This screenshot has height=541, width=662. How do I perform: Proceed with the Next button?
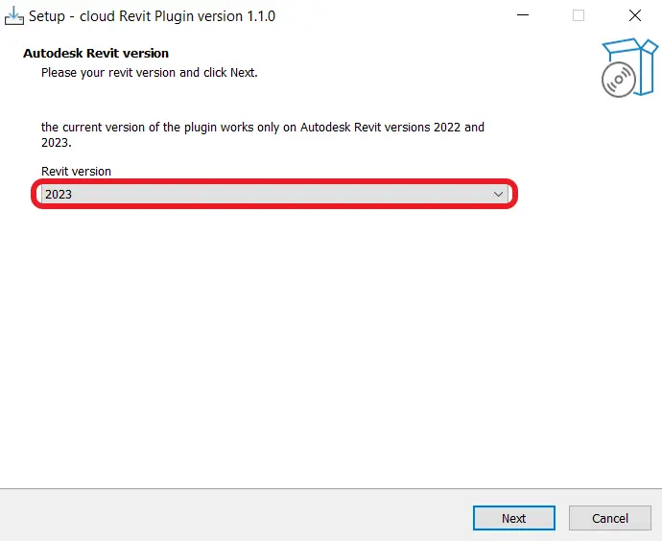[514, 518]
